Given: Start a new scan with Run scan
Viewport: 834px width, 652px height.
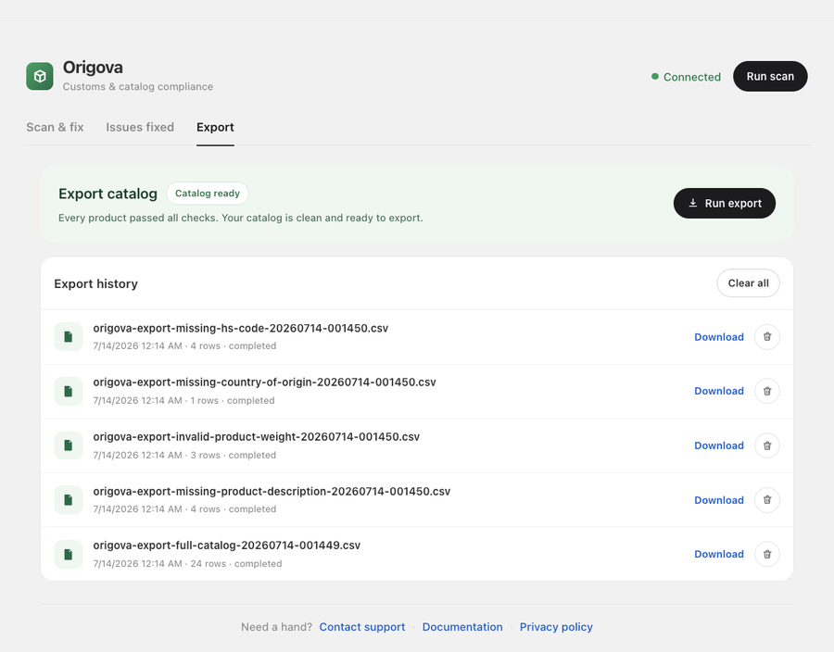Looking at the screenshot, I should coord(770,77).
